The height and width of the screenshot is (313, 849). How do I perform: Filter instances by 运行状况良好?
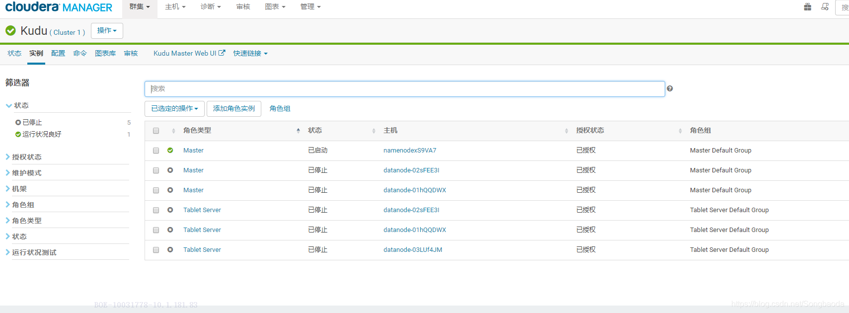click(42, 134)
